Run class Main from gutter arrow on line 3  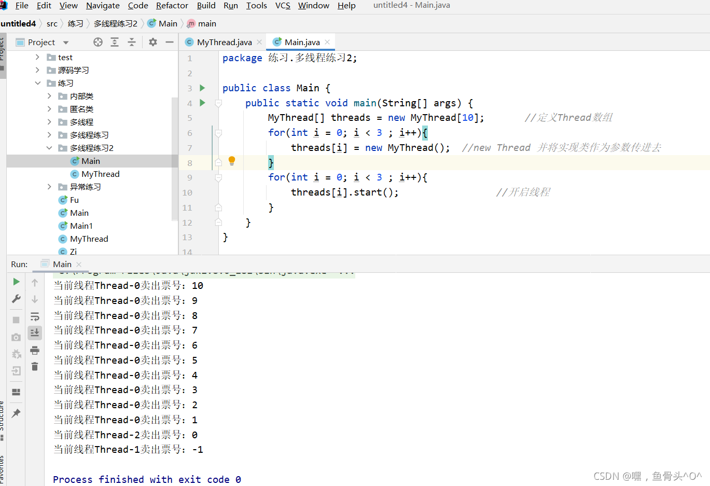tap(202, 88)
